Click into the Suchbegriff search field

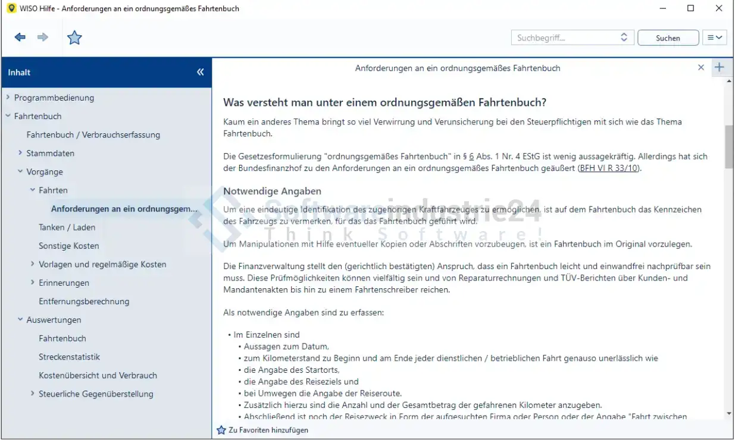click(565, 38)
